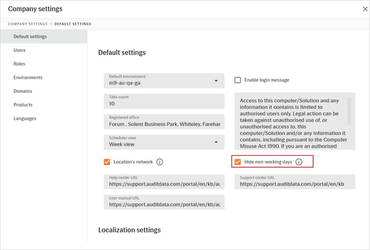The image size is (370, 250).
Task: Click the Location's network label
Action: click(x=133, y=162)
